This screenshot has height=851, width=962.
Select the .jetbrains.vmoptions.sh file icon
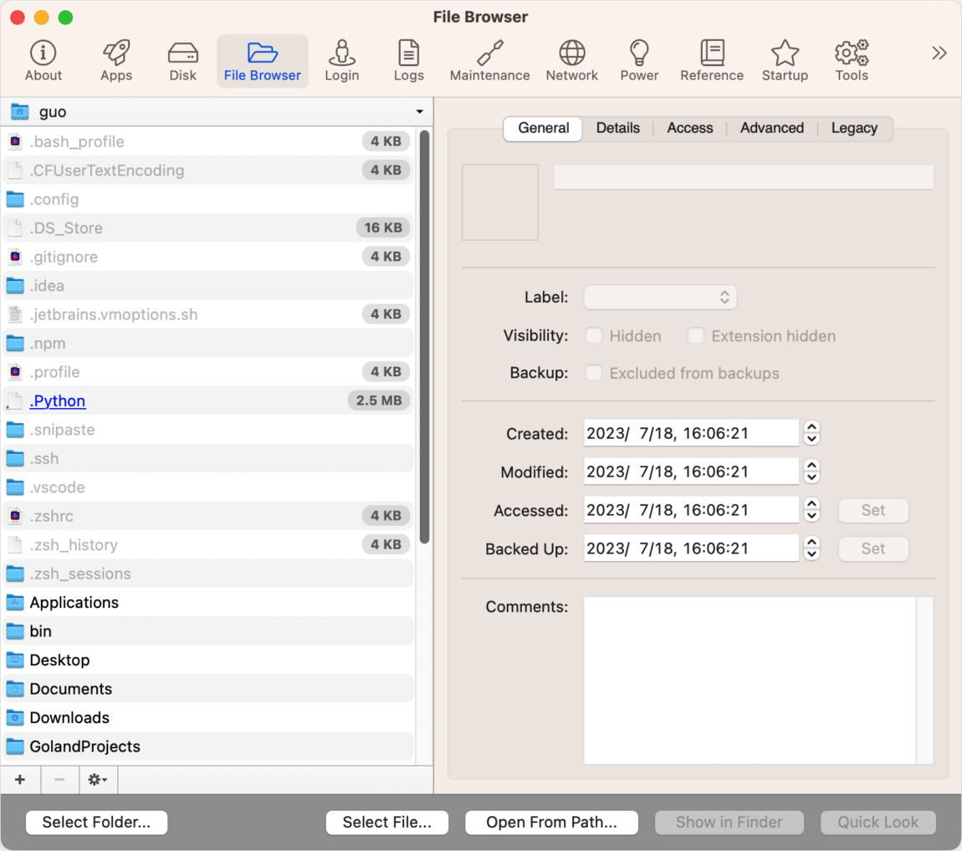click(15, 314)
